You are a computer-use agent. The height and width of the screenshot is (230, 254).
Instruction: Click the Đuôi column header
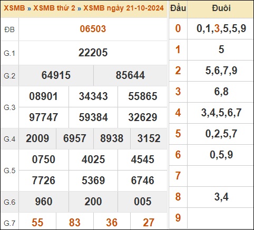[221, 8]
